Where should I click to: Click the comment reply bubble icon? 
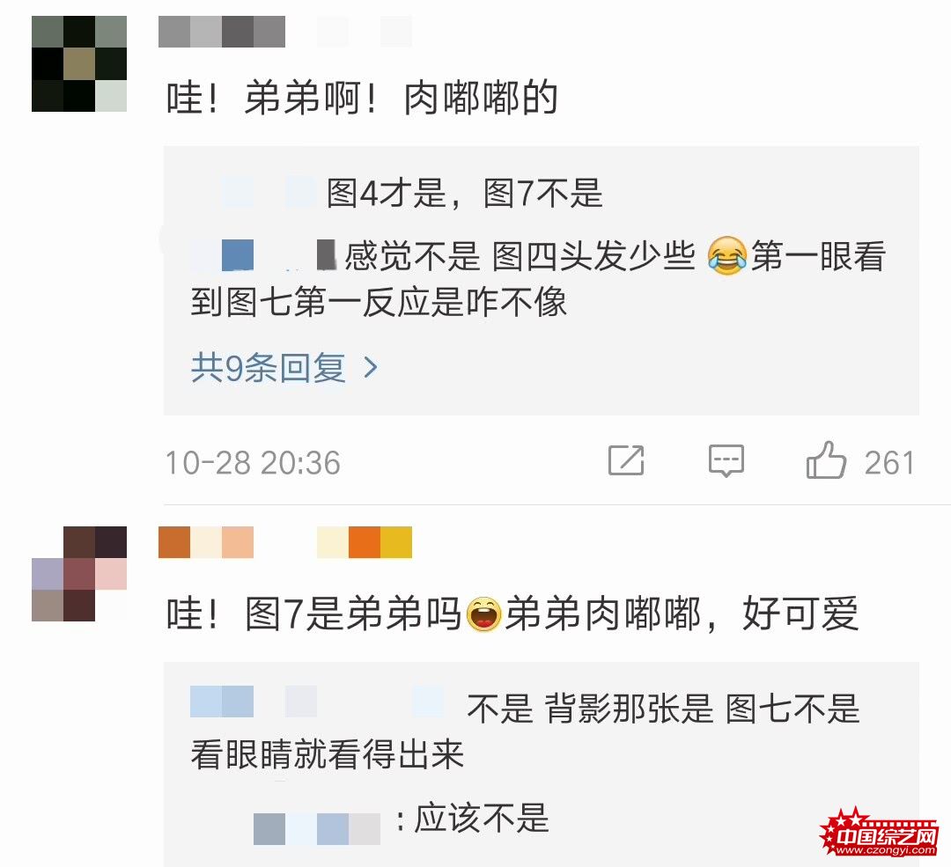coord(726,460)
